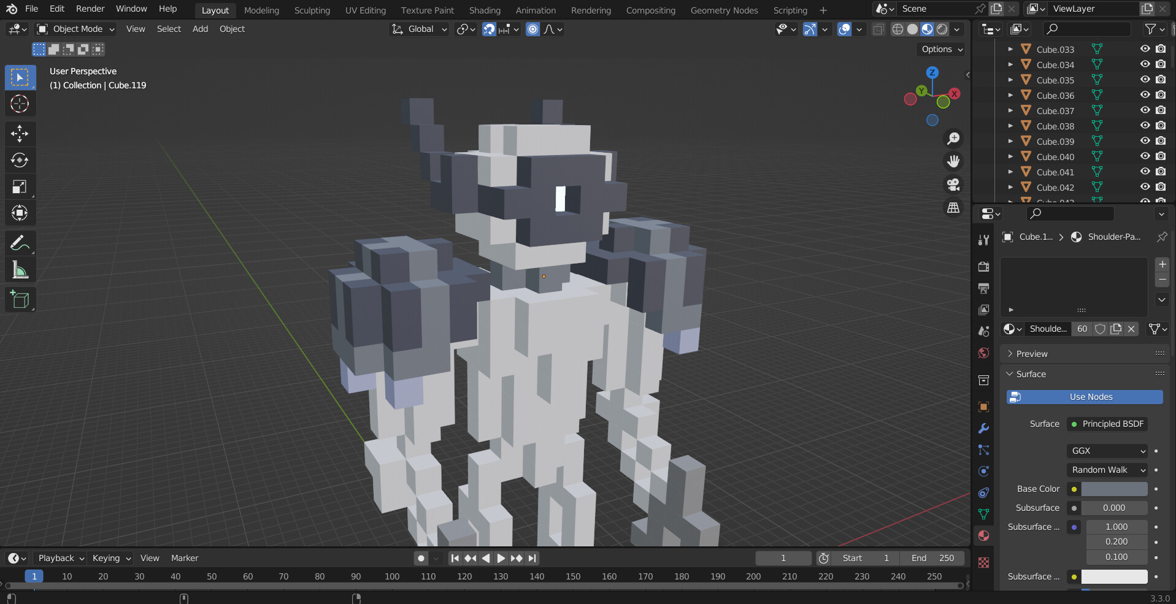Open the Global transform orientation dropdown
This screenshot has width=1176, height=604.
pyautogui.click(x=419, y=29)
